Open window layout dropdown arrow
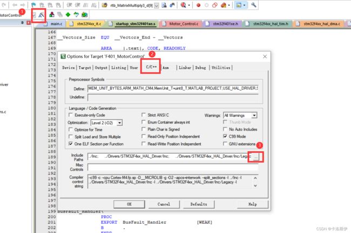351x233 pixels. [x=244, y=5]
